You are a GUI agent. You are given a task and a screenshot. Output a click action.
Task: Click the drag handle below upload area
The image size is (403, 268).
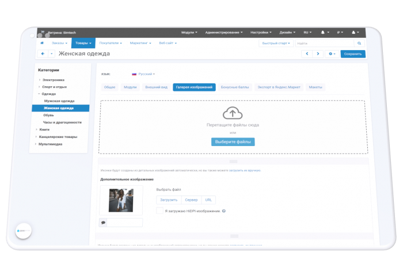pos(233,162)
